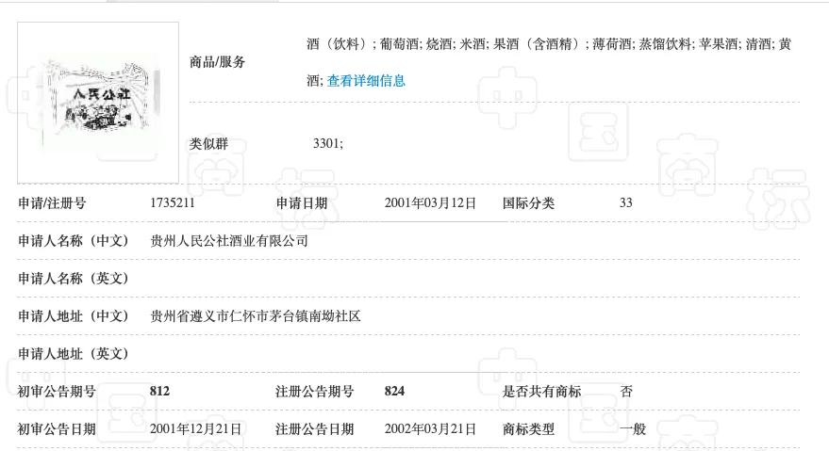829x451 pixels.
Task: Click the 类似群 label
Action: tap(208, 144)
